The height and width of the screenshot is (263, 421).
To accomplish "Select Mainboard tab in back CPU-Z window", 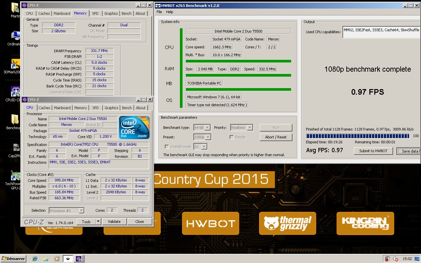I will coord(62,13).
